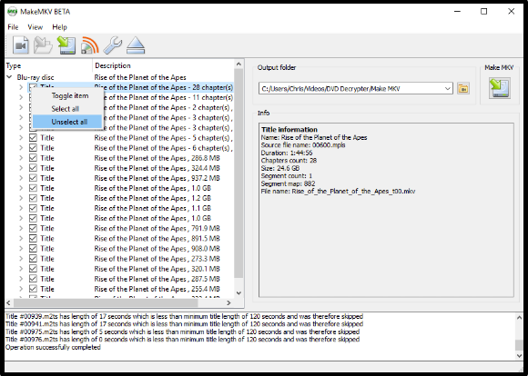
Task: Click the Open disc folder toolbar icon
Action: pyautogui.click(x=43, y=45)
